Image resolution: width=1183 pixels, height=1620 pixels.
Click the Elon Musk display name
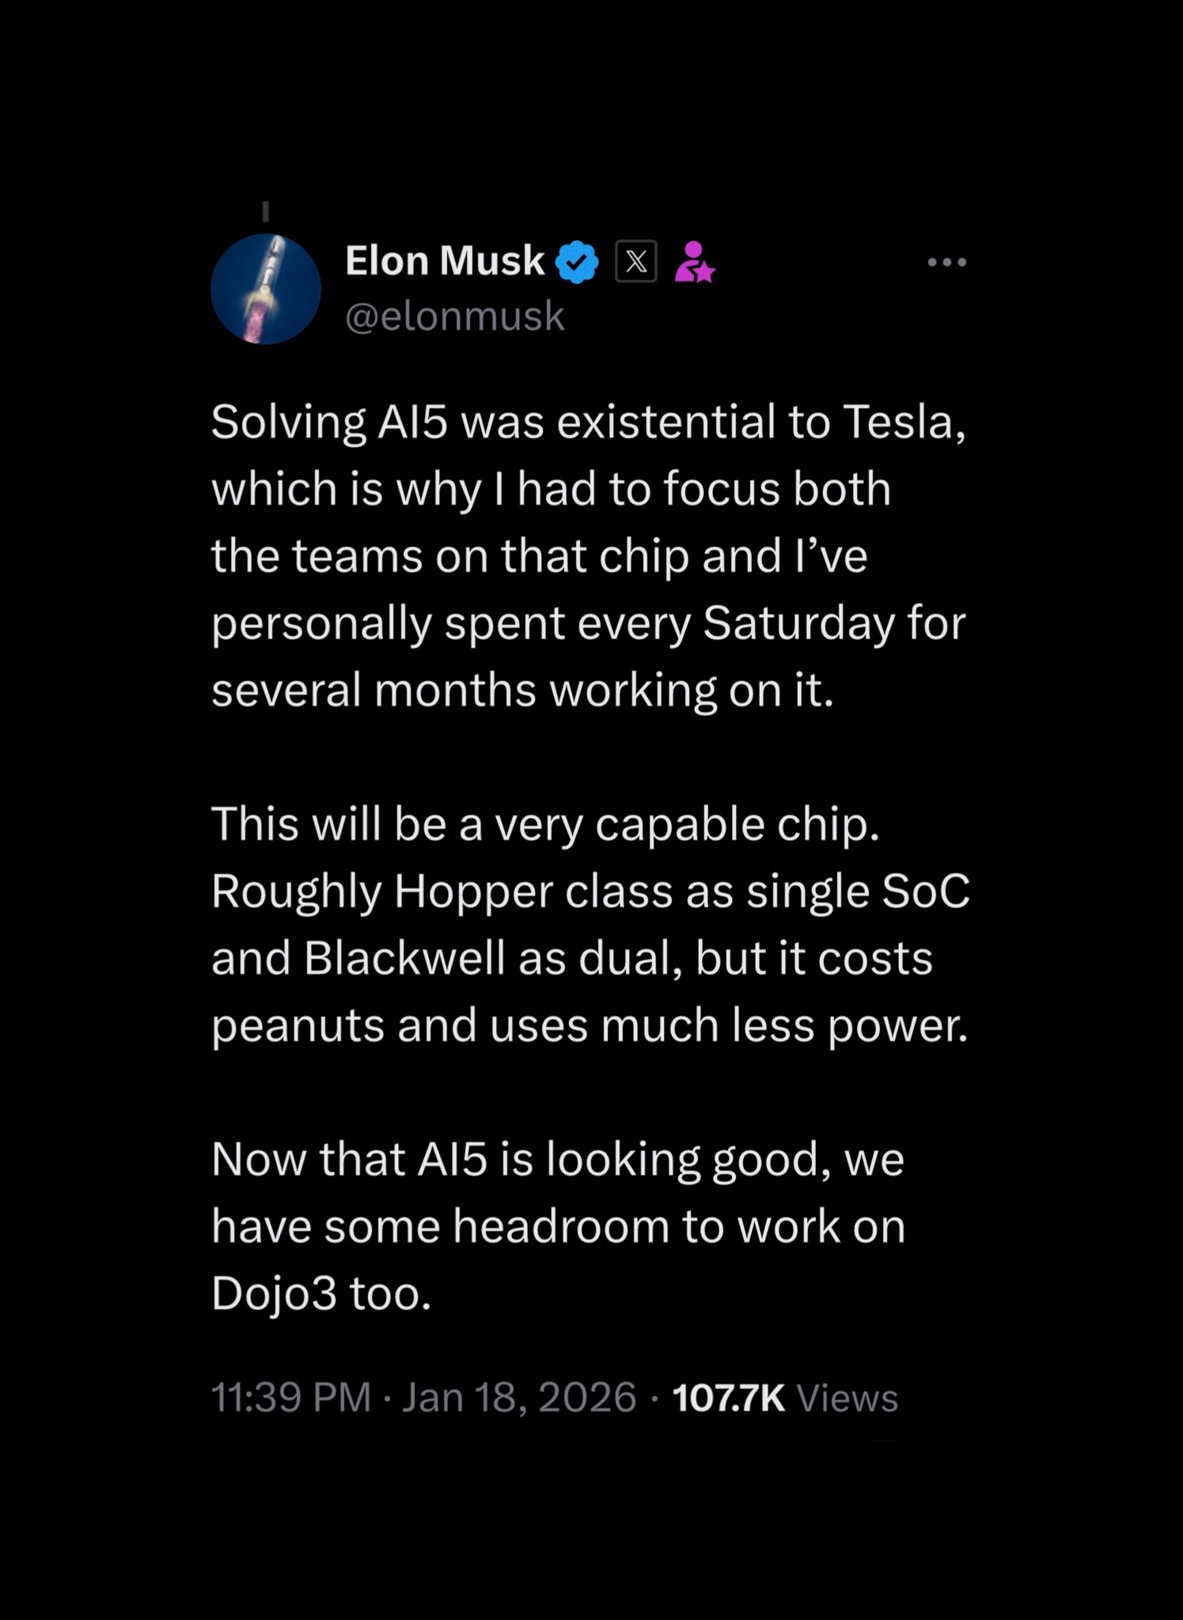coord(443,259)
